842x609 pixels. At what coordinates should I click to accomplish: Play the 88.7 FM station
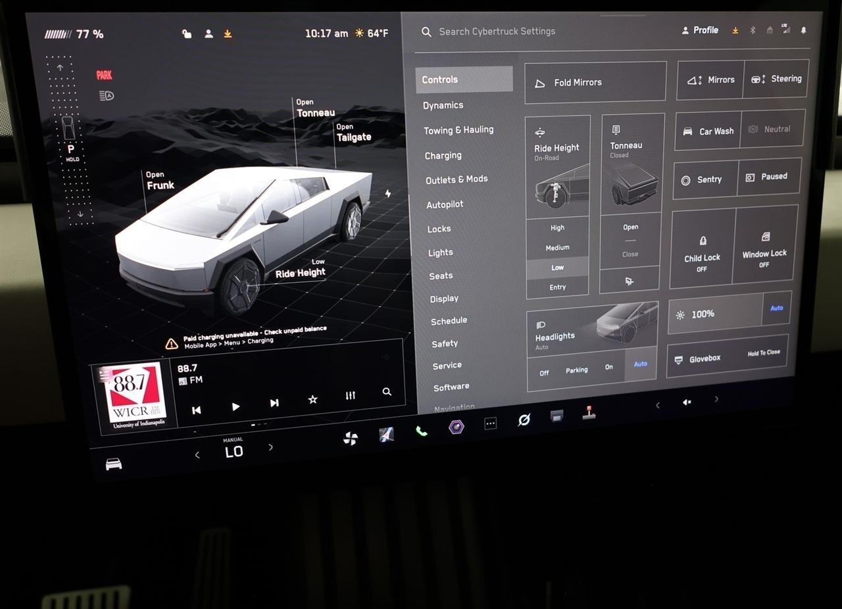click(235, 406)
